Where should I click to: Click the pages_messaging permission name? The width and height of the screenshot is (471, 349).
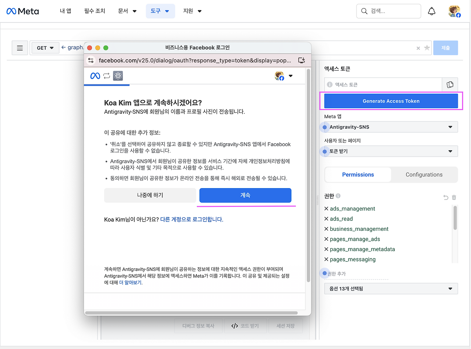coord(353,260)
